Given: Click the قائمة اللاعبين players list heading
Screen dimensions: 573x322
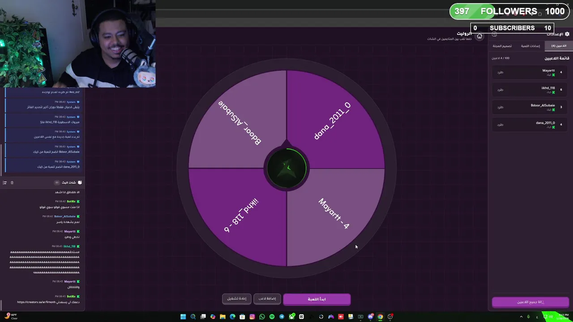Looking at the screenshot, I should point(557,58).
